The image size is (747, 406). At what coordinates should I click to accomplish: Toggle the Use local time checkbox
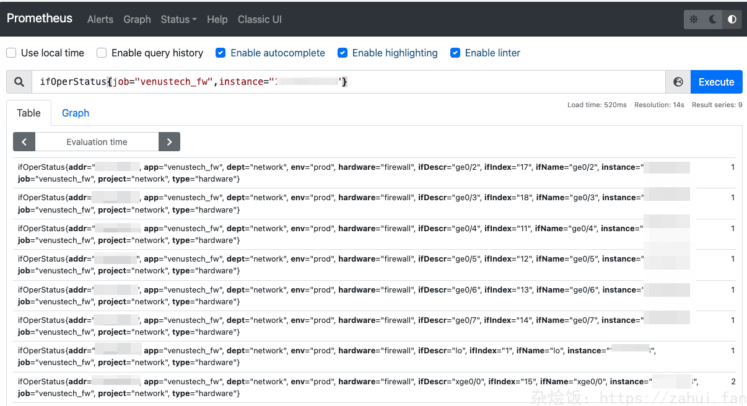point(11,53)
